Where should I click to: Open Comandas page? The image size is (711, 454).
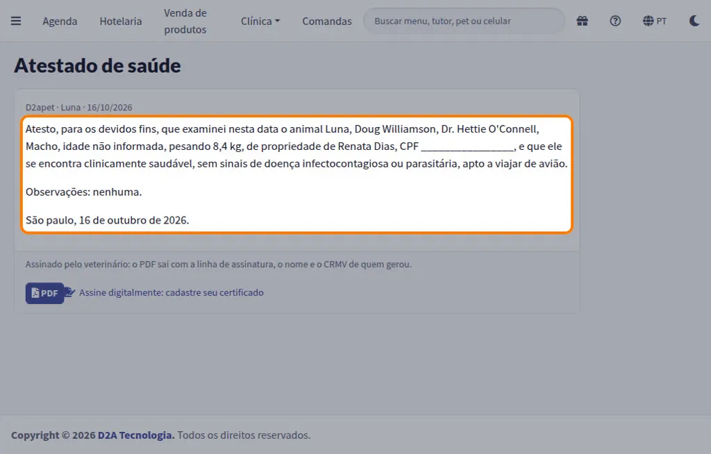point(327,22)
